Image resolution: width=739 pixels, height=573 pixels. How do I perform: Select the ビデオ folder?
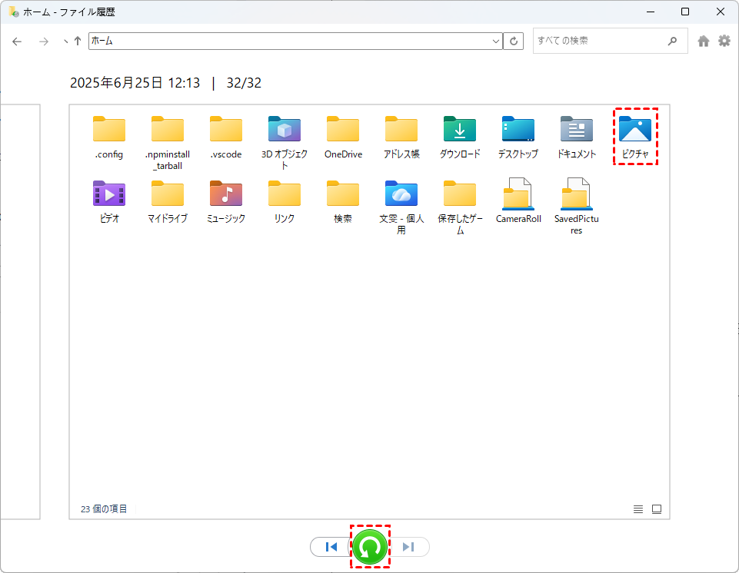click(108, 200)
